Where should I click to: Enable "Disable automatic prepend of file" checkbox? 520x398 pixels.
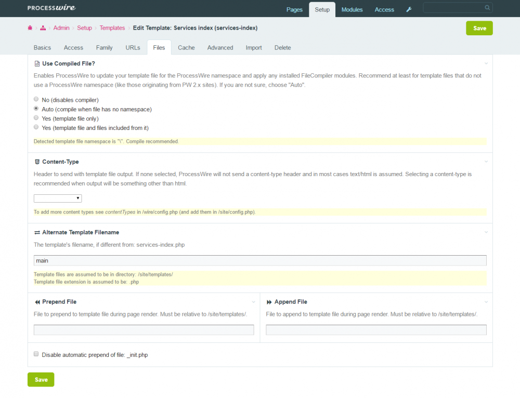click(36, 354)
